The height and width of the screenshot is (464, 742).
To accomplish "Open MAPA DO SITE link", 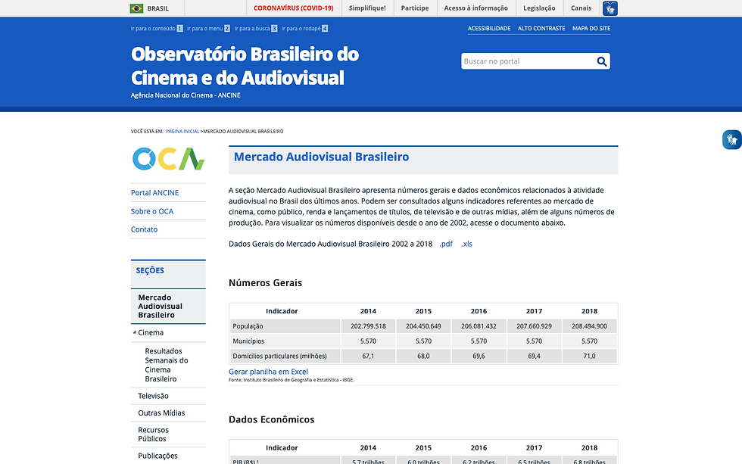I will (591, 28).
